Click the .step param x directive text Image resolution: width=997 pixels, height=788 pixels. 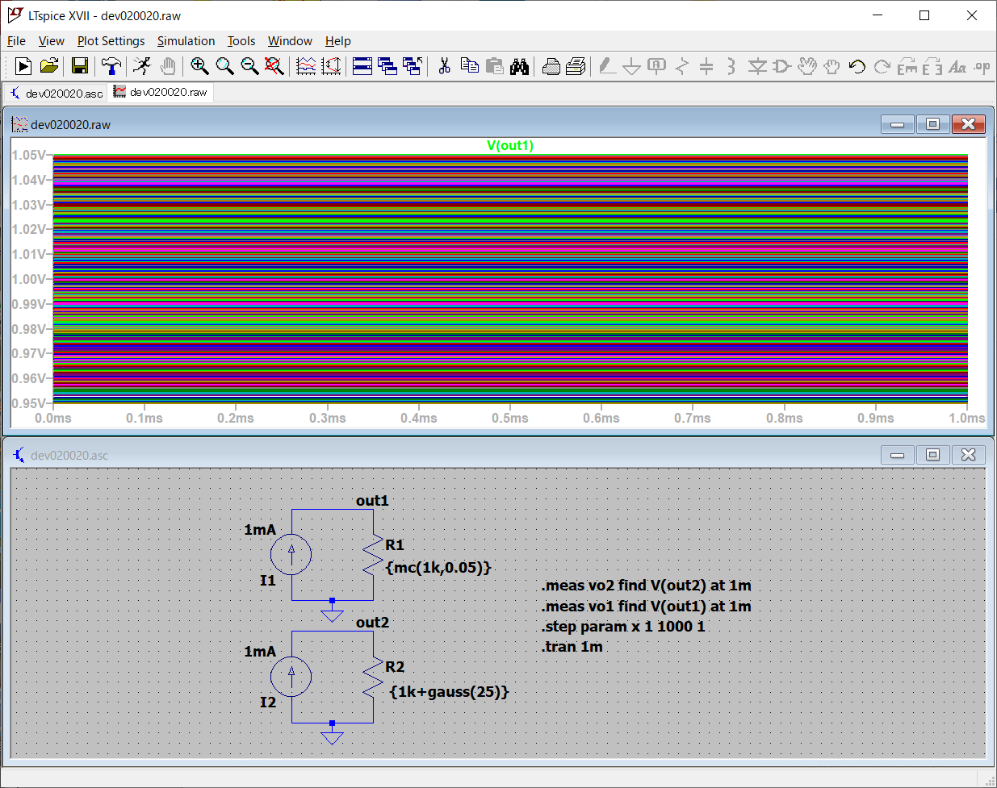coord(622,627)
